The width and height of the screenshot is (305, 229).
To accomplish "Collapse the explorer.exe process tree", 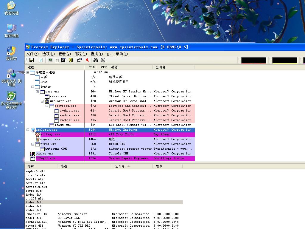I will coord(28,130).
